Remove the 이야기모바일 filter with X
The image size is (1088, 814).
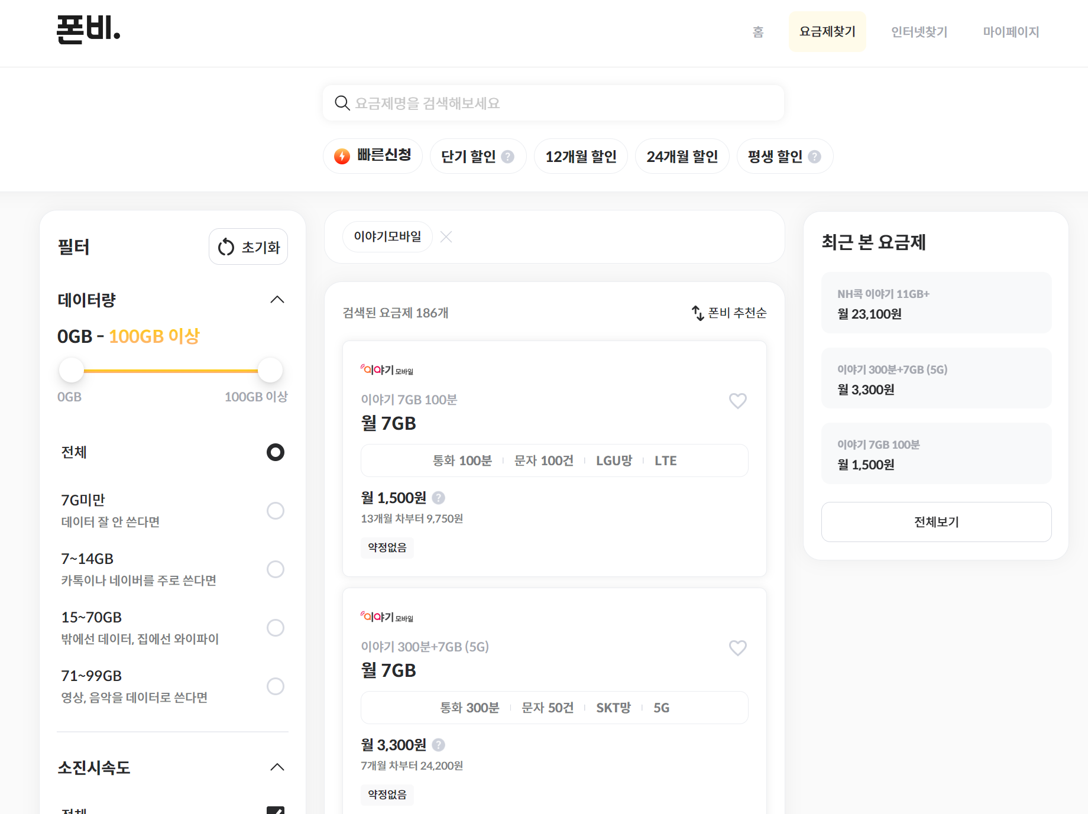(x=446, y=237)
